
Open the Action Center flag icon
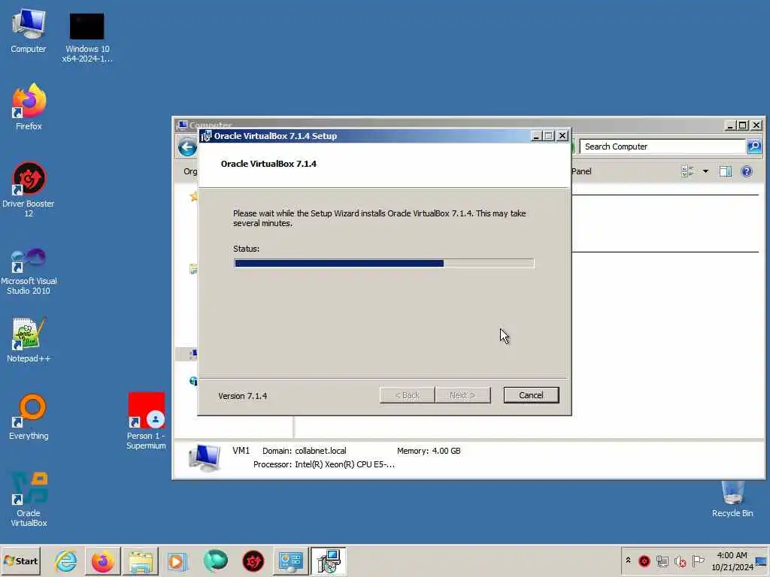698,560
